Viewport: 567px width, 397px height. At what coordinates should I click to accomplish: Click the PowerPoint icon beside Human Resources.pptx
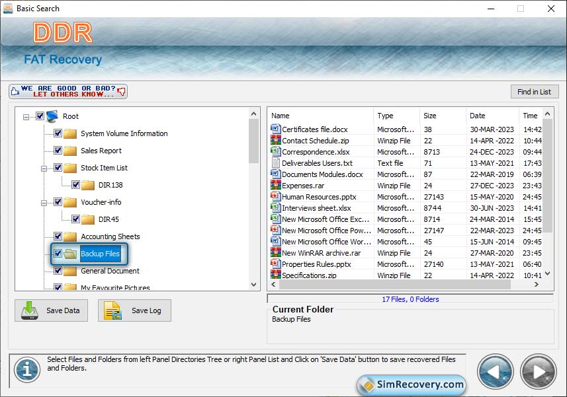pyautogui.click(x=275, y=196)
